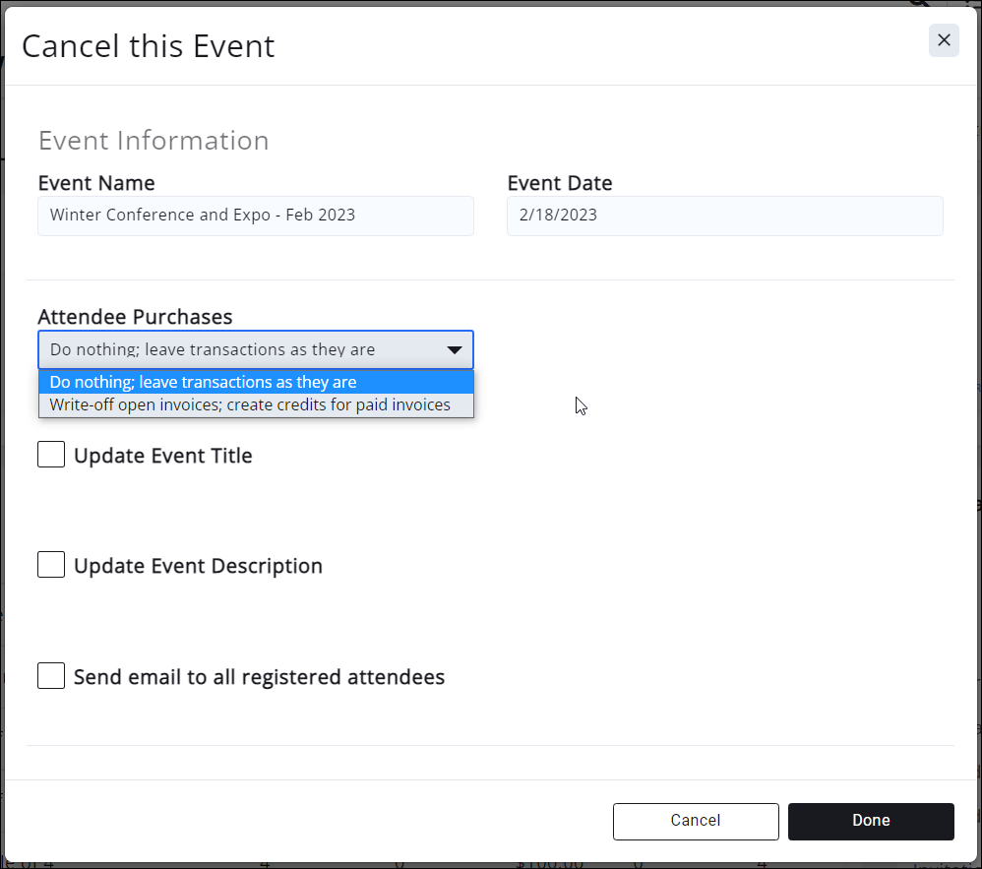Enable the Update Event Title checkbox
Image resolution: width=982 pixels, height=869 pixels.
[51, 455]
